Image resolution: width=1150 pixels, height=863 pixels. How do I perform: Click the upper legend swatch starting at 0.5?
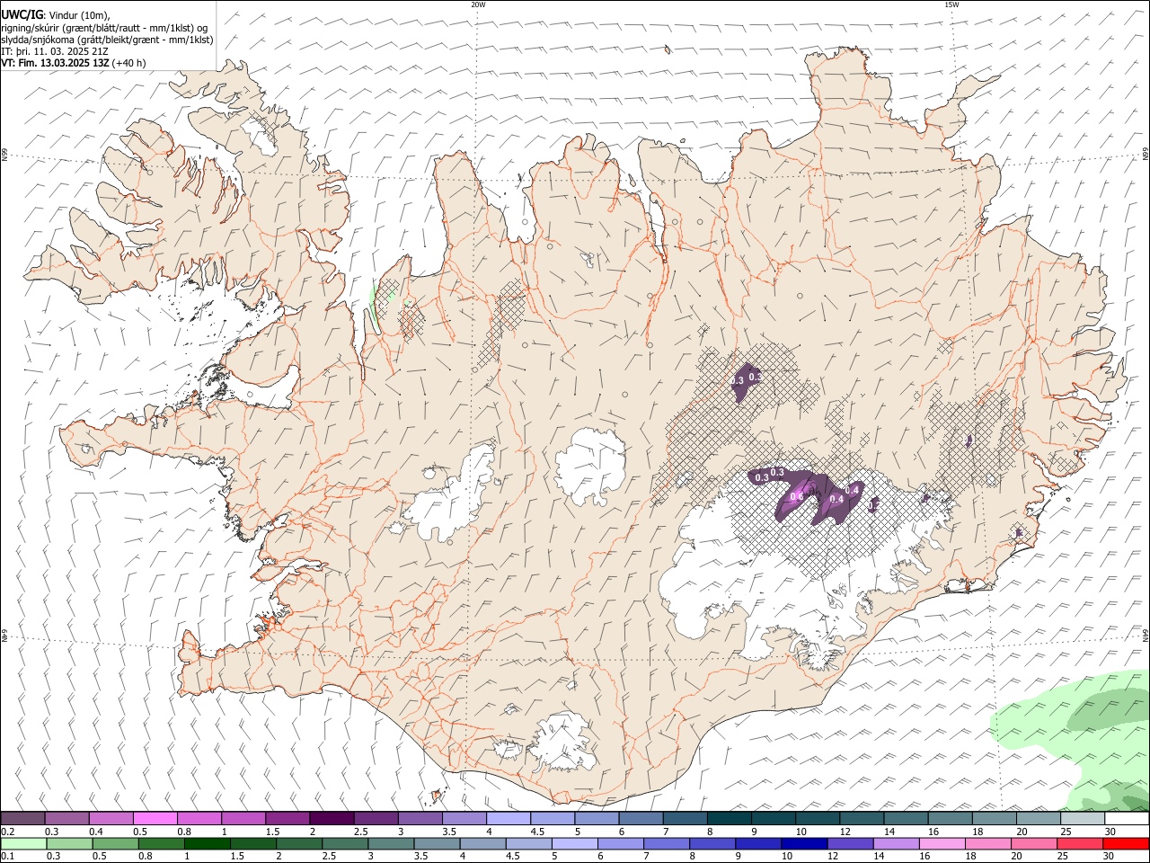click(x=155, y=819)
